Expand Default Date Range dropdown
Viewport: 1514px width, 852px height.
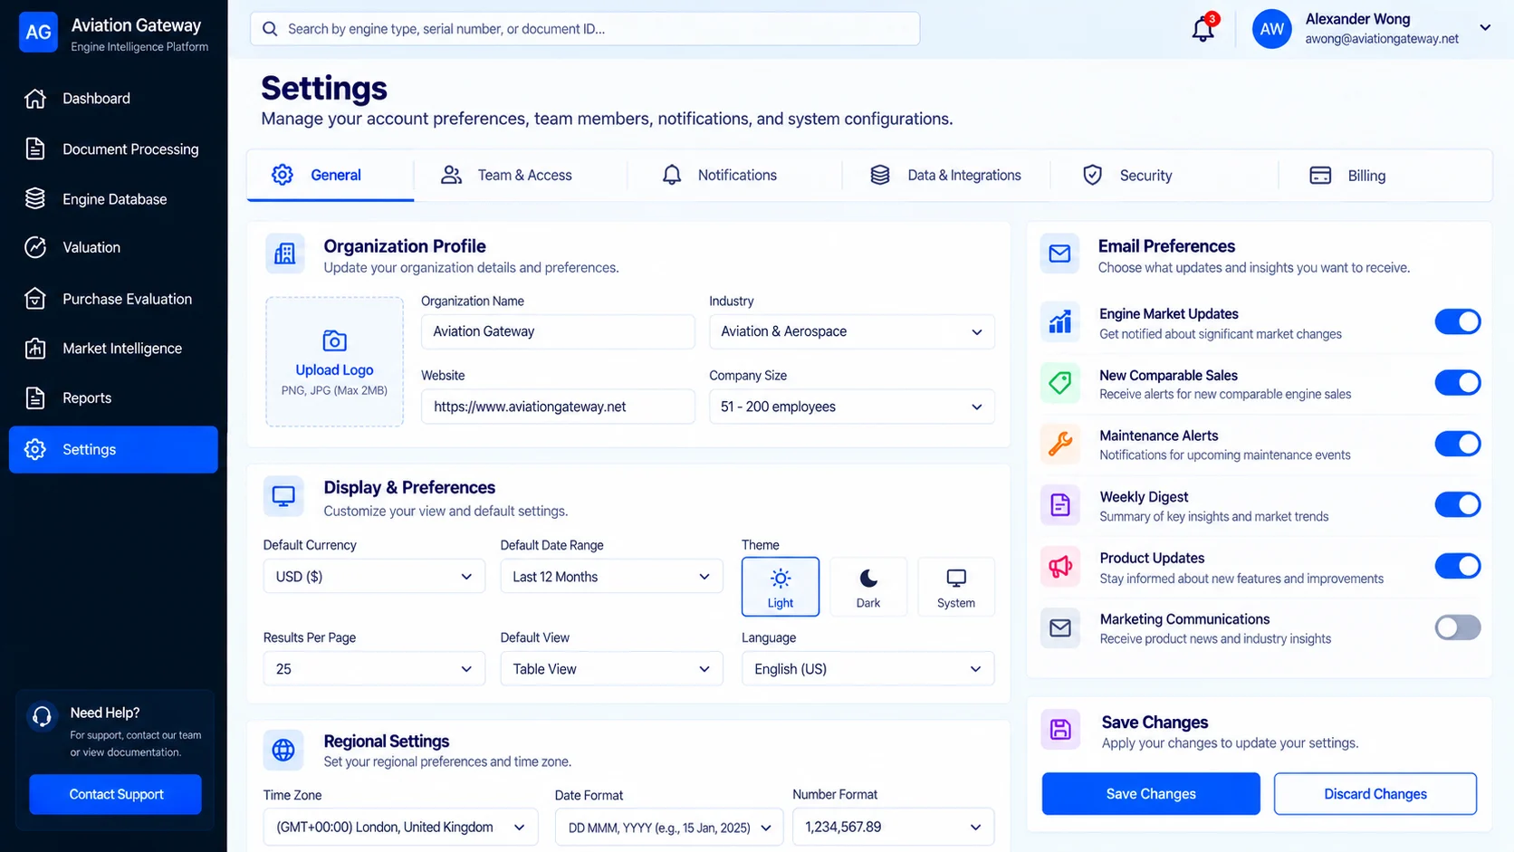click(611, 577)
